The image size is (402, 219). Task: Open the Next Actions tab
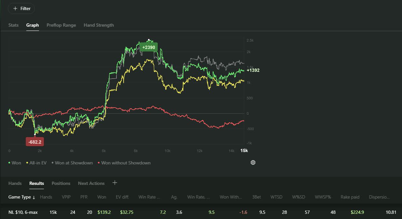(91, 183)
